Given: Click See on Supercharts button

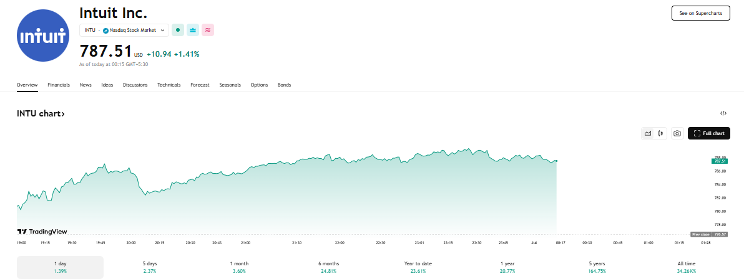Looking at the screenshot, I should coord(700,13).
